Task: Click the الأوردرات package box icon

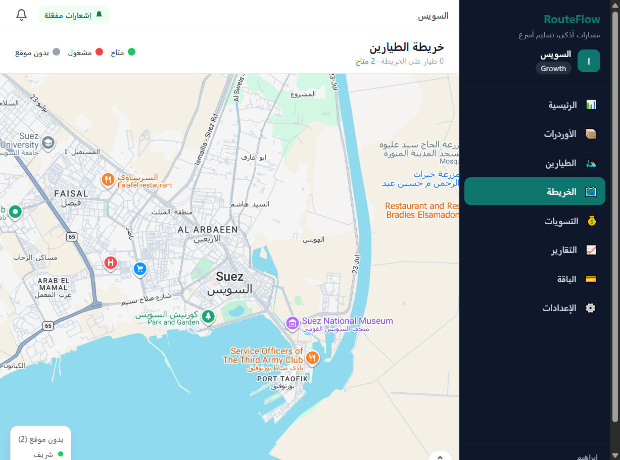Action: (591, 134)
